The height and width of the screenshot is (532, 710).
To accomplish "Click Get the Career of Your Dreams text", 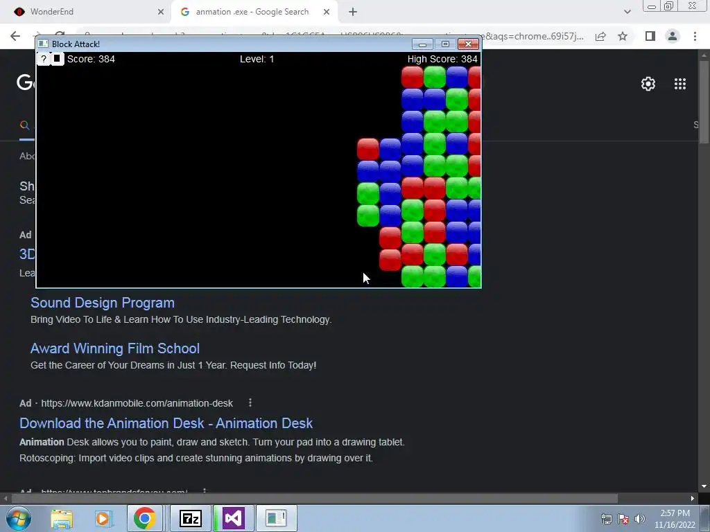I will coord(173,365).
